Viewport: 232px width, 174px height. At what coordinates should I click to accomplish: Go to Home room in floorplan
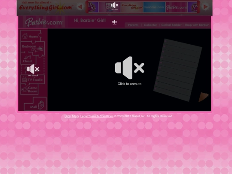pyautogui.click(x=31, y=36)
